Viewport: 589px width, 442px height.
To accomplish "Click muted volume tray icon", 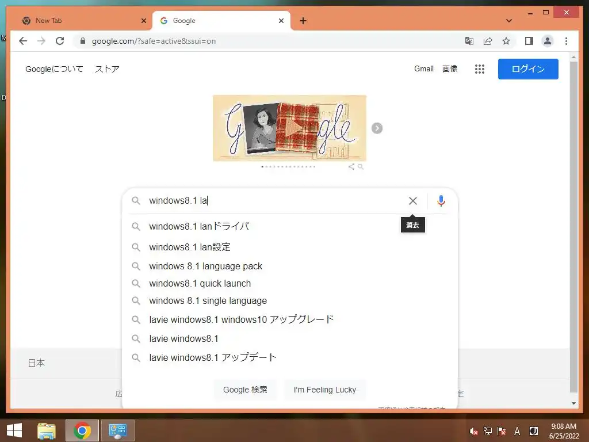I will click(x=473, y=432).
